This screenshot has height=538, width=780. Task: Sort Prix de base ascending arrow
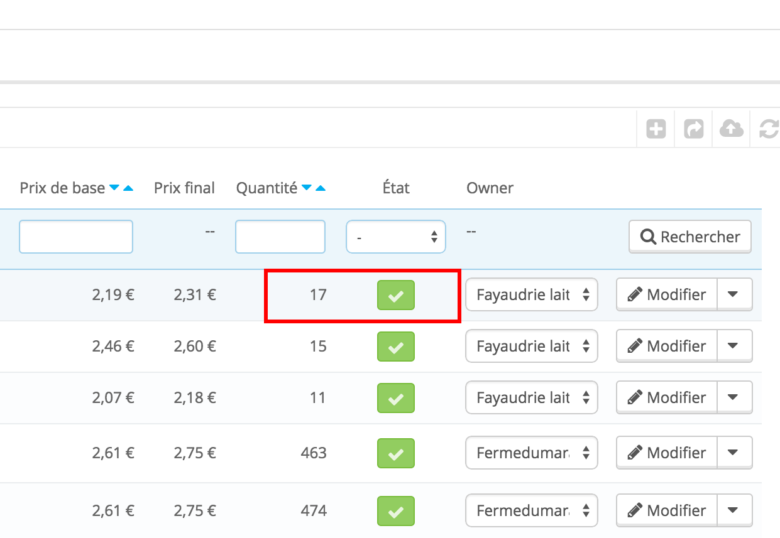tap(128, 188)
